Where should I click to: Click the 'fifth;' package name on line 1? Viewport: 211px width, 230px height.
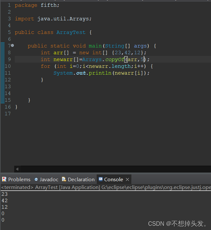[50, 5]
